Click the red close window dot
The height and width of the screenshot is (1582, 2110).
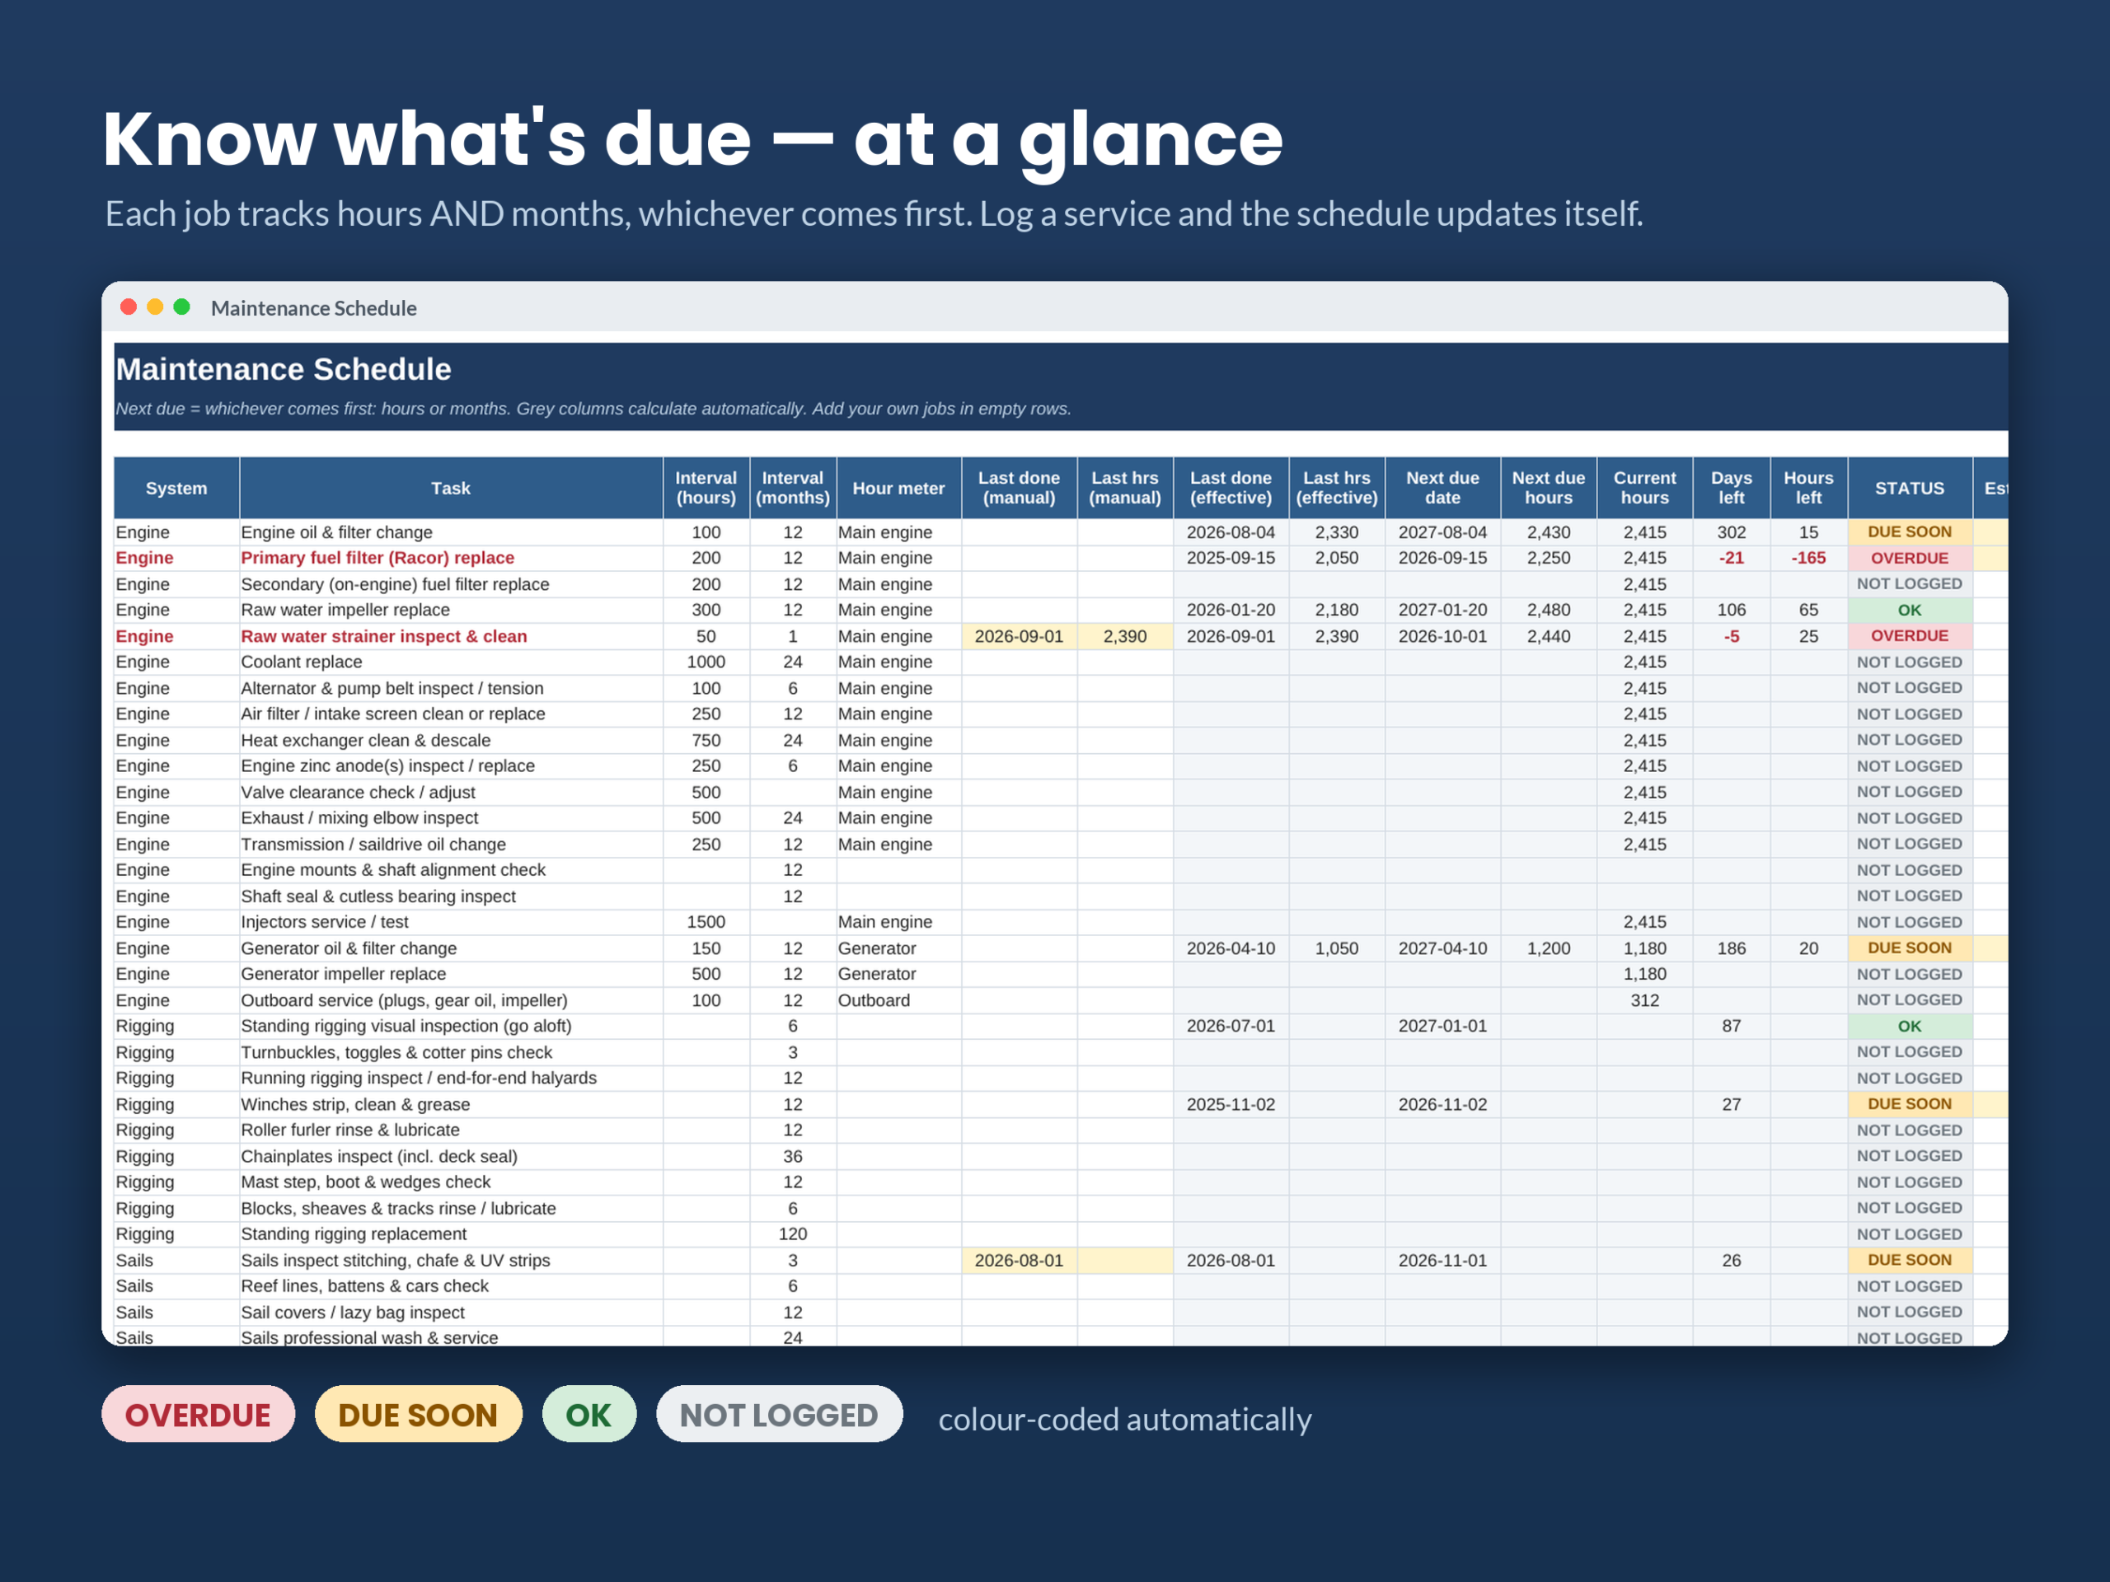click(x=129, y=307)
